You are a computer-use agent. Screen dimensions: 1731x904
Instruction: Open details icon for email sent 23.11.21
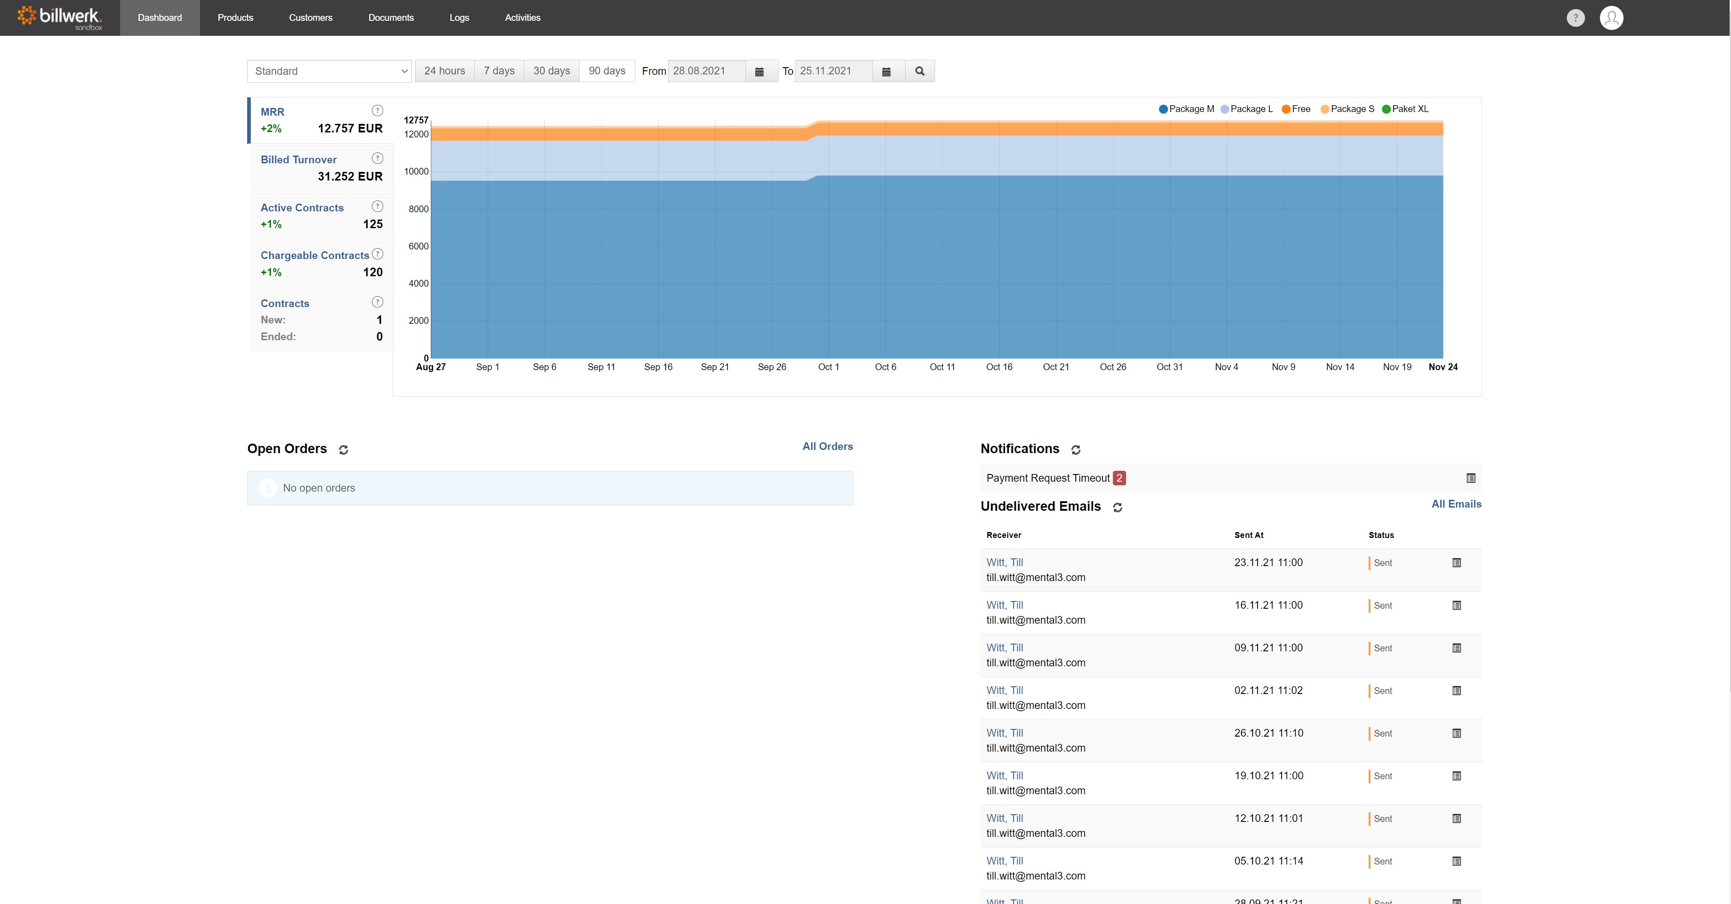[x=1457, y=562]
